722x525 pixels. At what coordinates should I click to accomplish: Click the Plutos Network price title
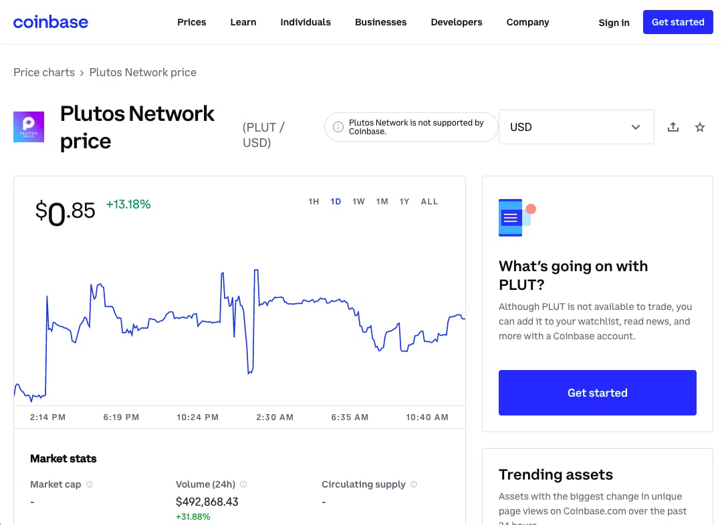tap(137, 127)
